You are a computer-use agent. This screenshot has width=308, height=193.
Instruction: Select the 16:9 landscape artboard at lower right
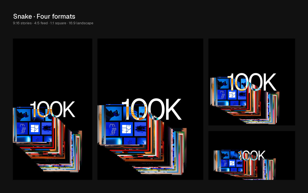pos(252,155)
